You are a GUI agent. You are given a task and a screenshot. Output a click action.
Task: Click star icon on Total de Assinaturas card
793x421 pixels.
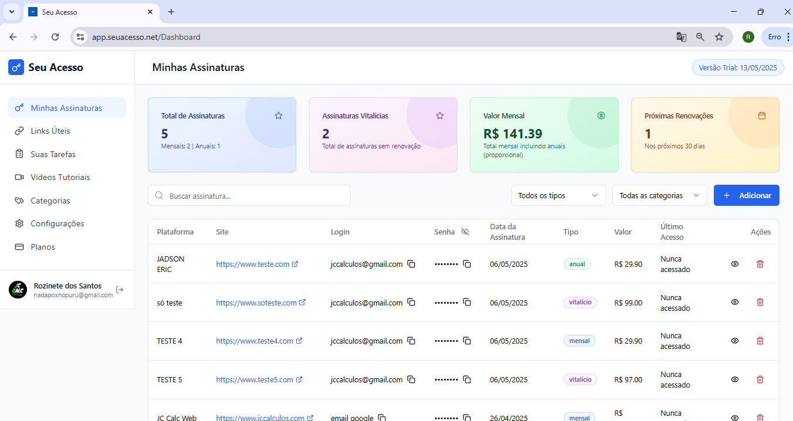click(279, 116)
